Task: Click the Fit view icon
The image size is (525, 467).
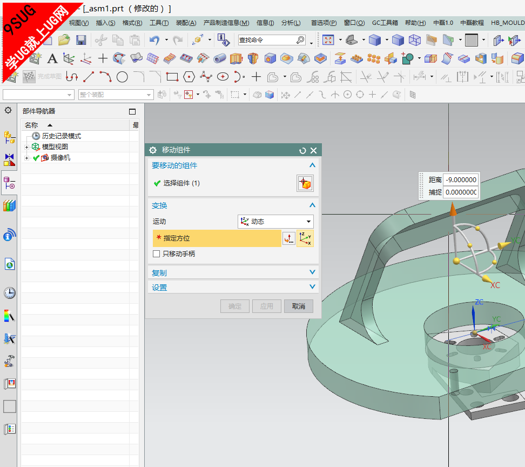Action: [328, 40]
